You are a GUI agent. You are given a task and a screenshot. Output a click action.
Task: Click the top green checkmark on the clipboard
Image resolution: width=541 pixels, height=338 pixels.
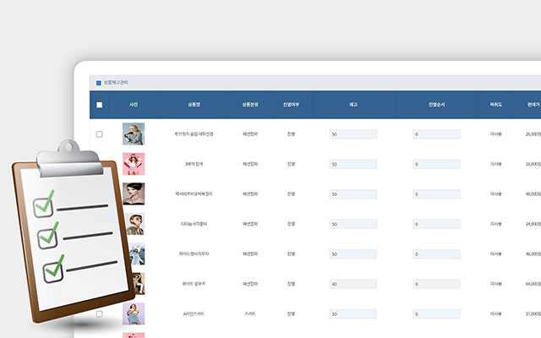click(44, 203)
